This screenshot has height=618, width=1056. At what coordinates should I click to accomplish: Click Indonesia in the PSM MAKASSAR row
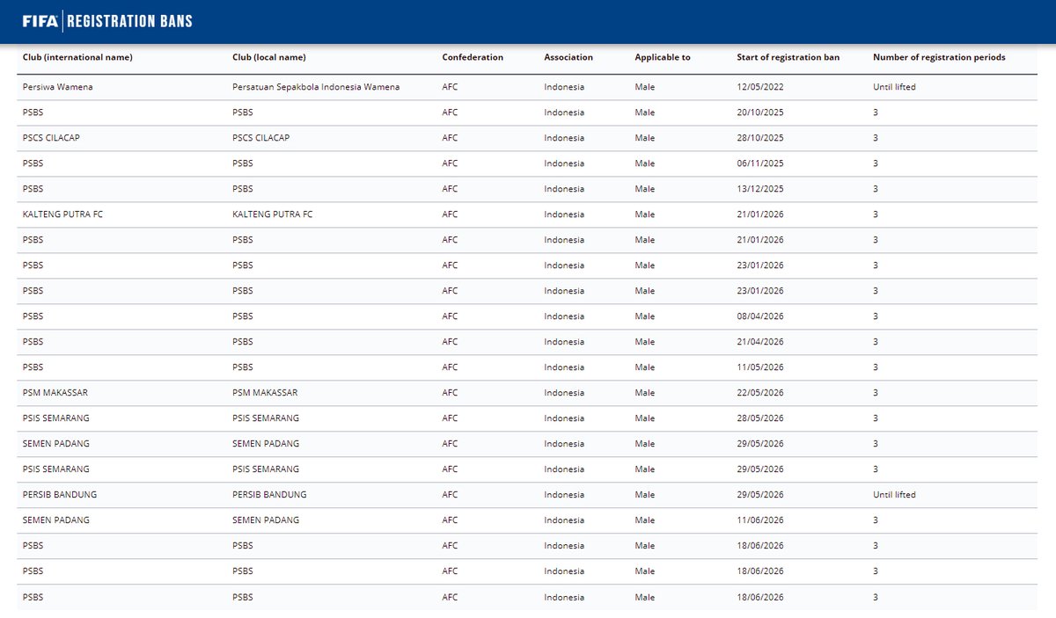tap(564, 393)
